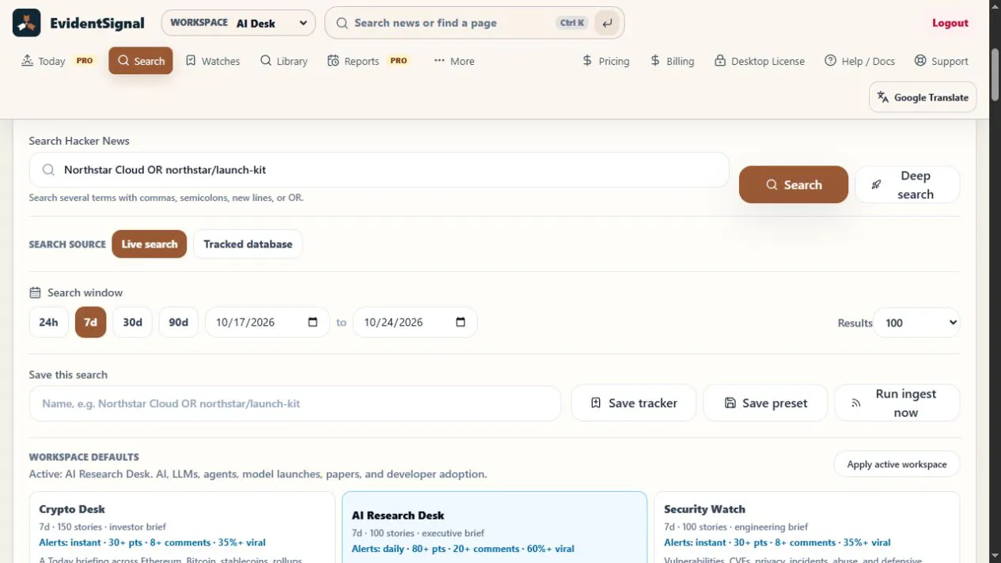This screenshot has width=1001, height=563.
Task: Click the Google Translate icon
Action: tap(883, 97)
